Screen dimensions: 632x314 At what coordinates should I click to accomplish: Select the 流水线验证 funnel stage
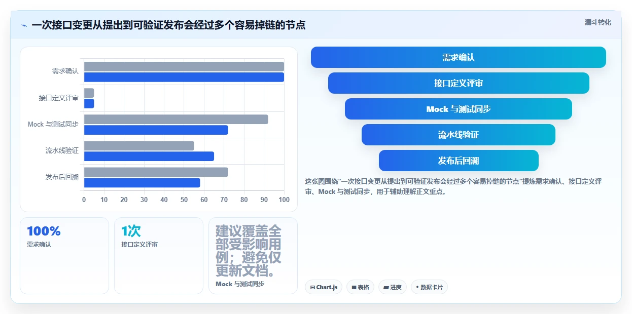point(459,135)
